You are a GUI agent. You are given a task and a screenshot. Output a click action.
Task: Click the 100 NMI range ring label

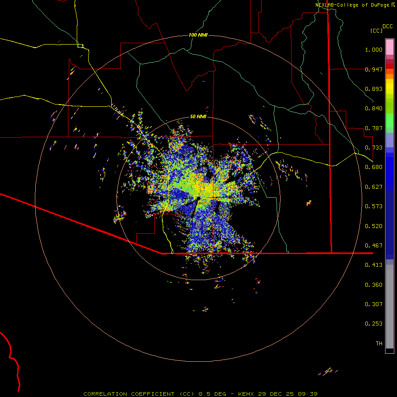(x=198, y=35)
